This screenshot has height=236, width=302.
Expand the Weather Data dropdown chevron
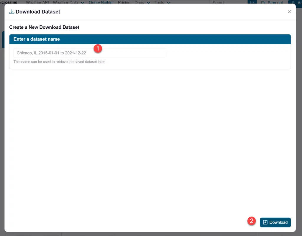pos(83,3)
